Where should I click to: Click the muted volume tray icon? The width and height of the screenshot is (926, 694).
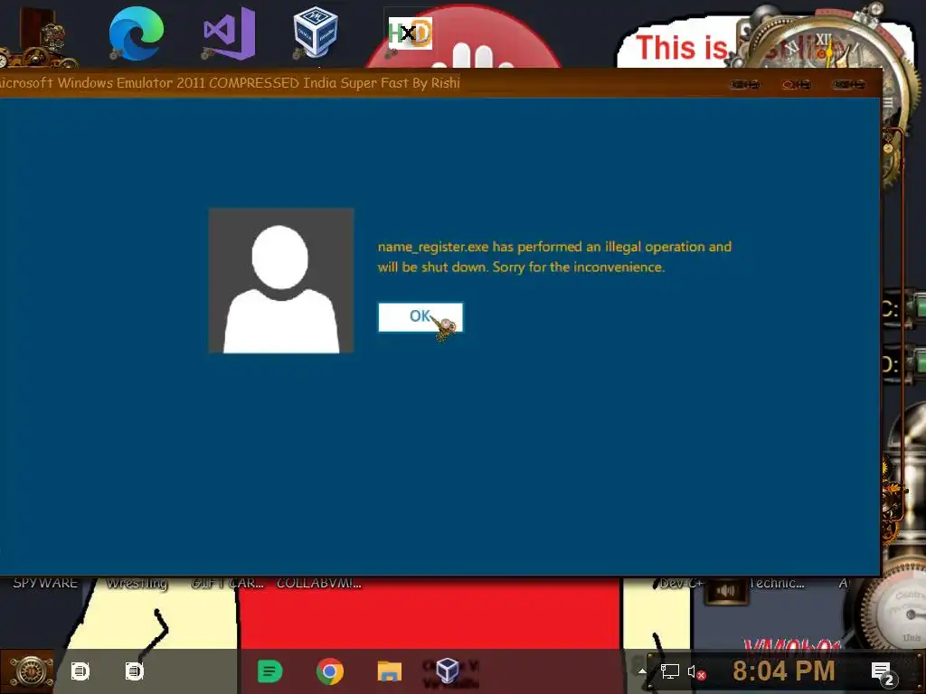(696, 672)
